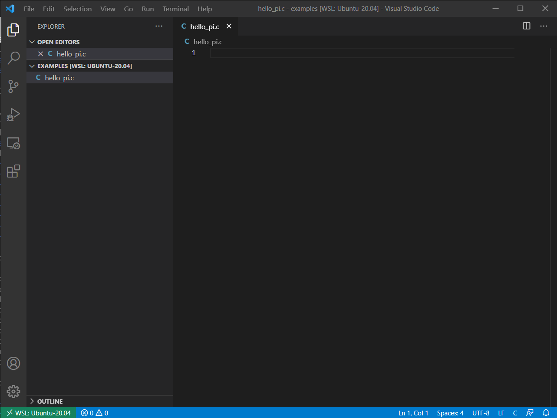This screenshot has width=557, height=418.
Task: Open the Remote Explorer view
Action: (13, 143)
